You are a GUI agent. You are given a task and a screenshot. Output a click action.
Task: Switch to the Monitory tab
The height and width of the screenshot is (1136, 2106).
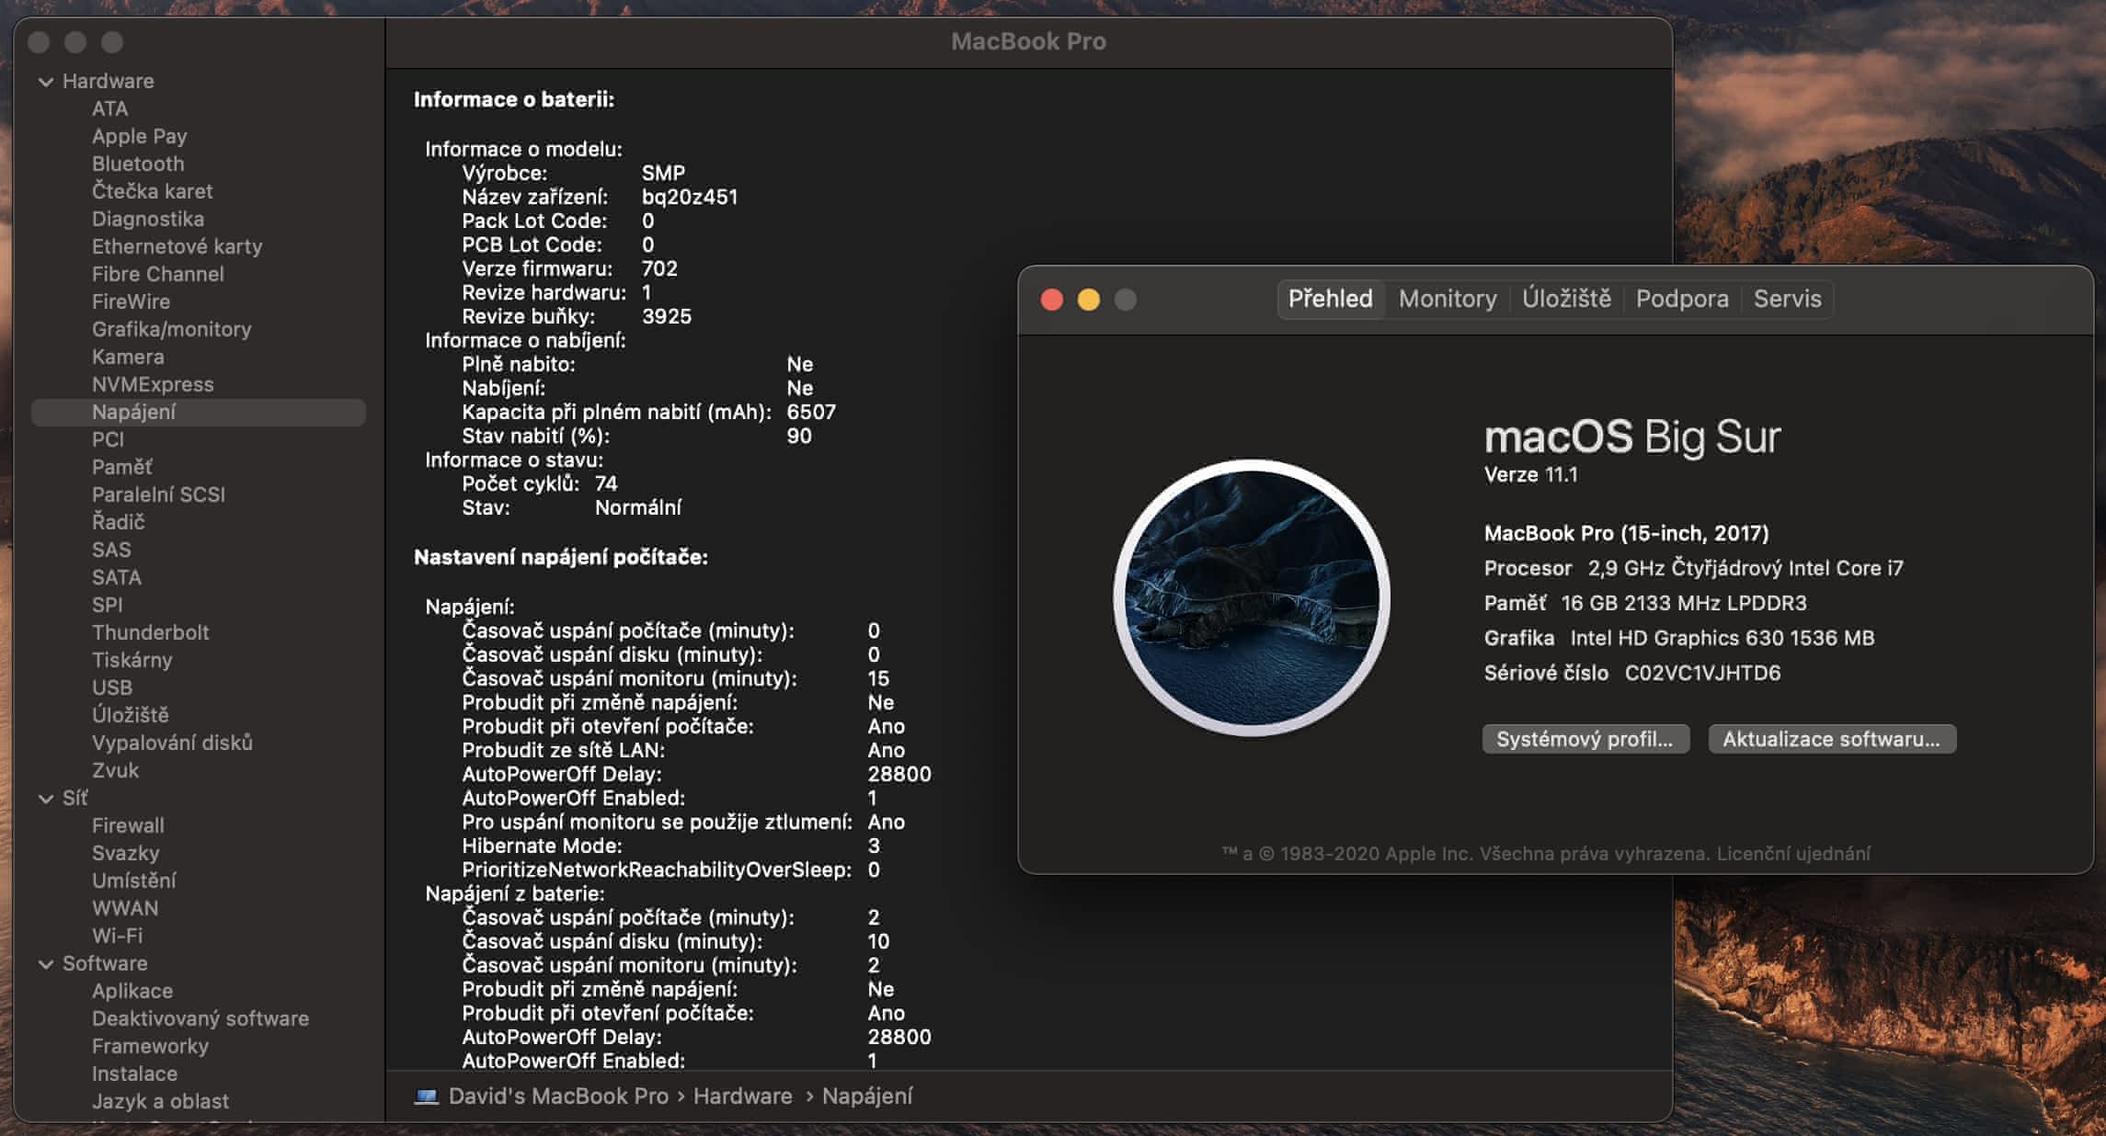(x=1448, y=300)
